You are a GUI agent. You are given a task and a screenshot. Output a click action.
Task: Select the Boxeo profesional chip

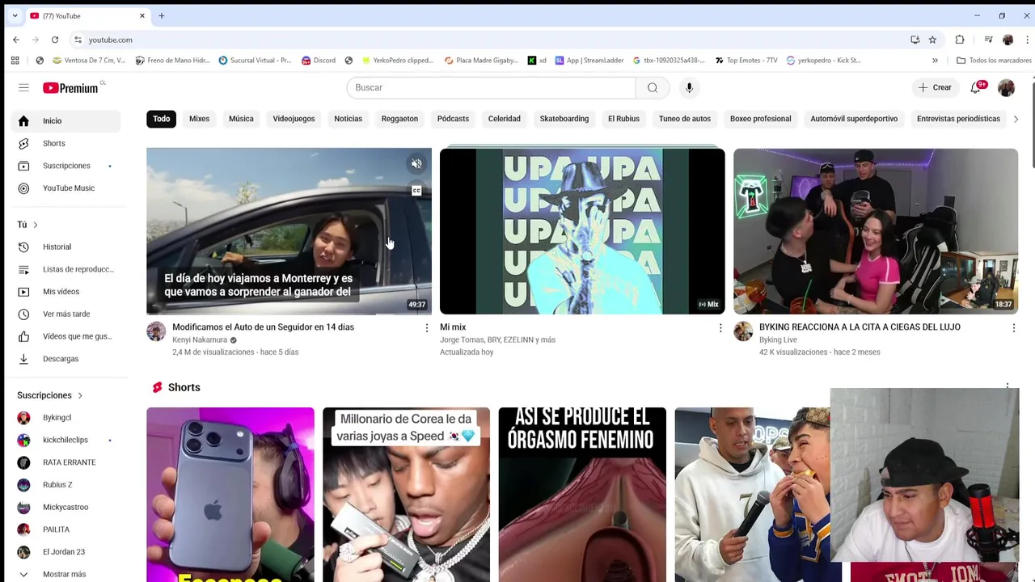click(x=761, y=119)
